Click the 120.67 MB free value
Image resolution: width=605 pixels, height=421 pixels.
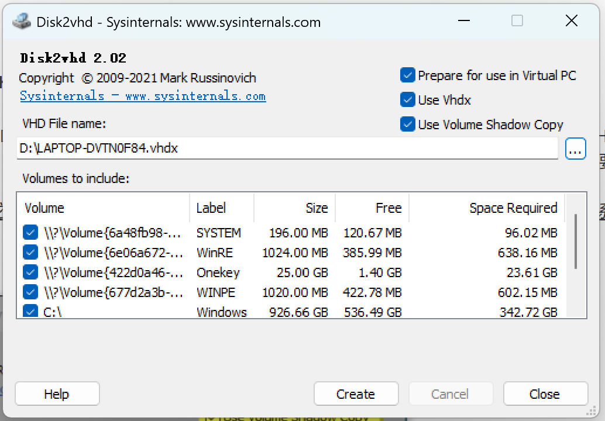click(x=372, y=233)
